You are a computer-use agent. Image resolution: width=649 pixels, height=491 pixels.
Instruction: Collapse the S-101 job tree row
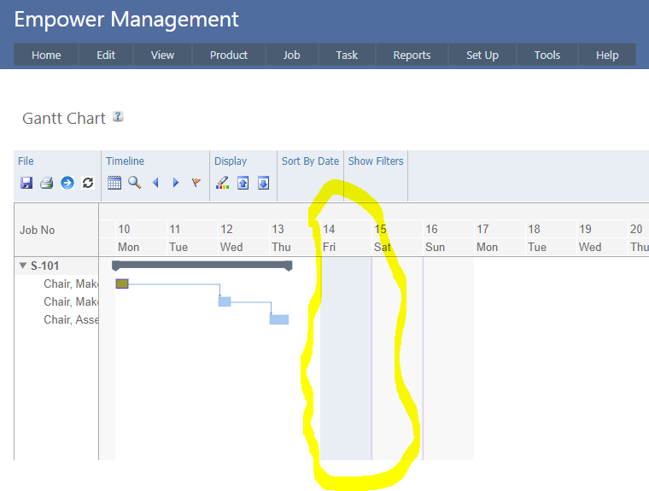(23, 266)
